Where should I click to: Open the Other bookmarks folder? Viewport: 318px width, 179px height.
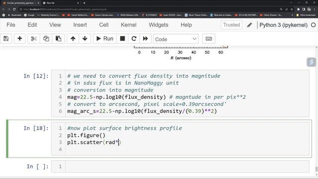306,15
